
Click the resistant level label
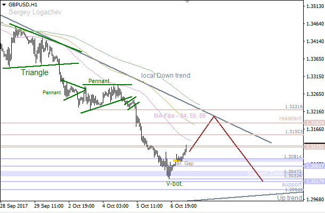pos(290,118)
